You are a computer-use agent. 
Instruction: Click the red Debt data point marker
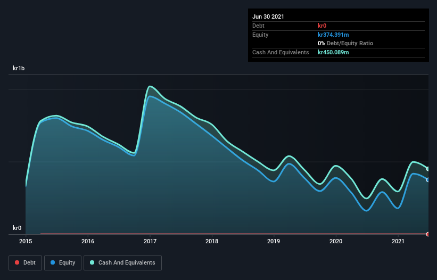coord(428,234)
